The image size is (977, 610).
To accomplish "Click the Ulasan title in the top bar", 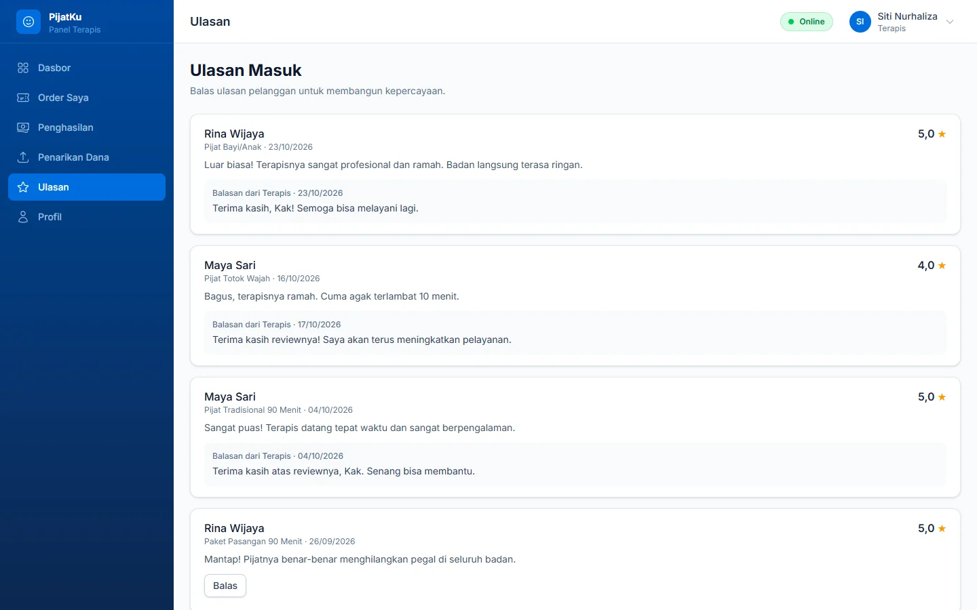I will pyautogui.click(x=210, y=22).
